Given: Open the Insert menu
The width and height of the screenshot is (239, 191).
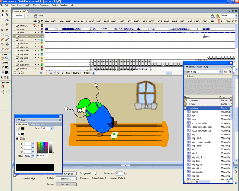Looking at the screenshot, I should coord(20,5).
